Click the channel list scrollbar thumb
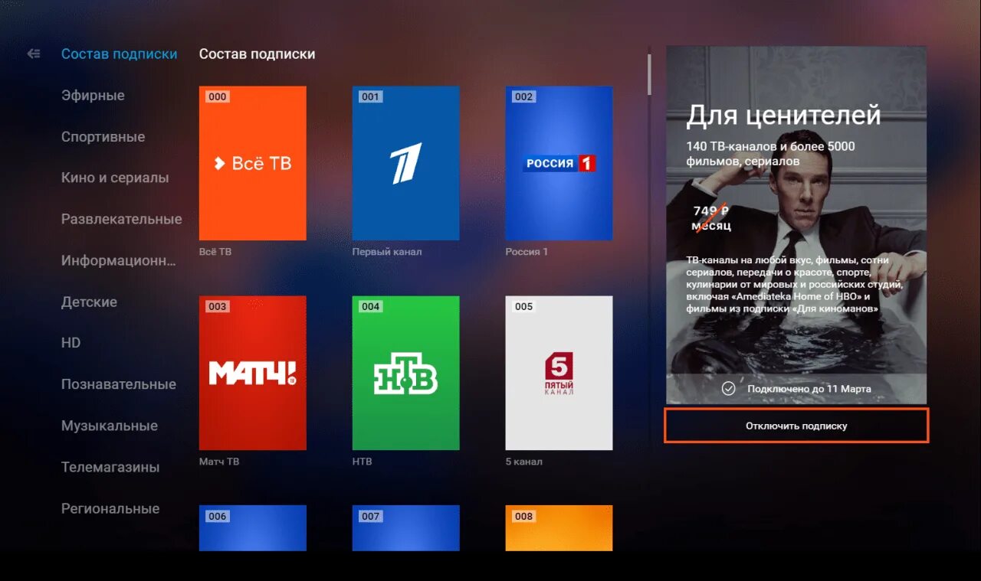981x581 pixels. (x=650, y=74)
